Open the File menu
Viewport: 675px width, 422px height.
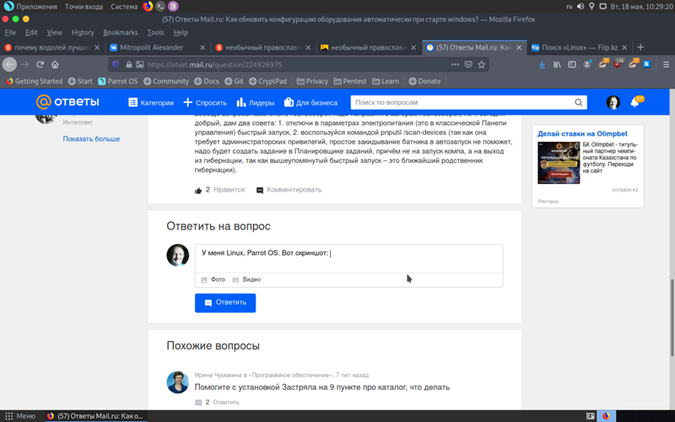pos(10,33)
